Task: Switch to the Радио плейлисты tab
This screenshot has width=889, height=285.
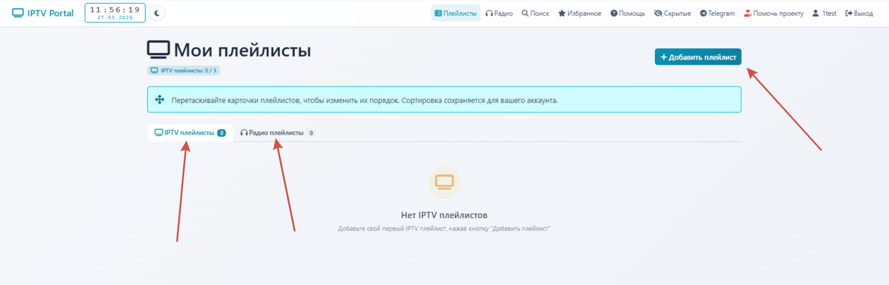Action: tap(278, 132)
